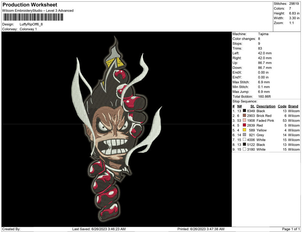This screenshot has height=232, width=302.
Task: Click the 'N#' column header
Action: (x=239, y=106)
